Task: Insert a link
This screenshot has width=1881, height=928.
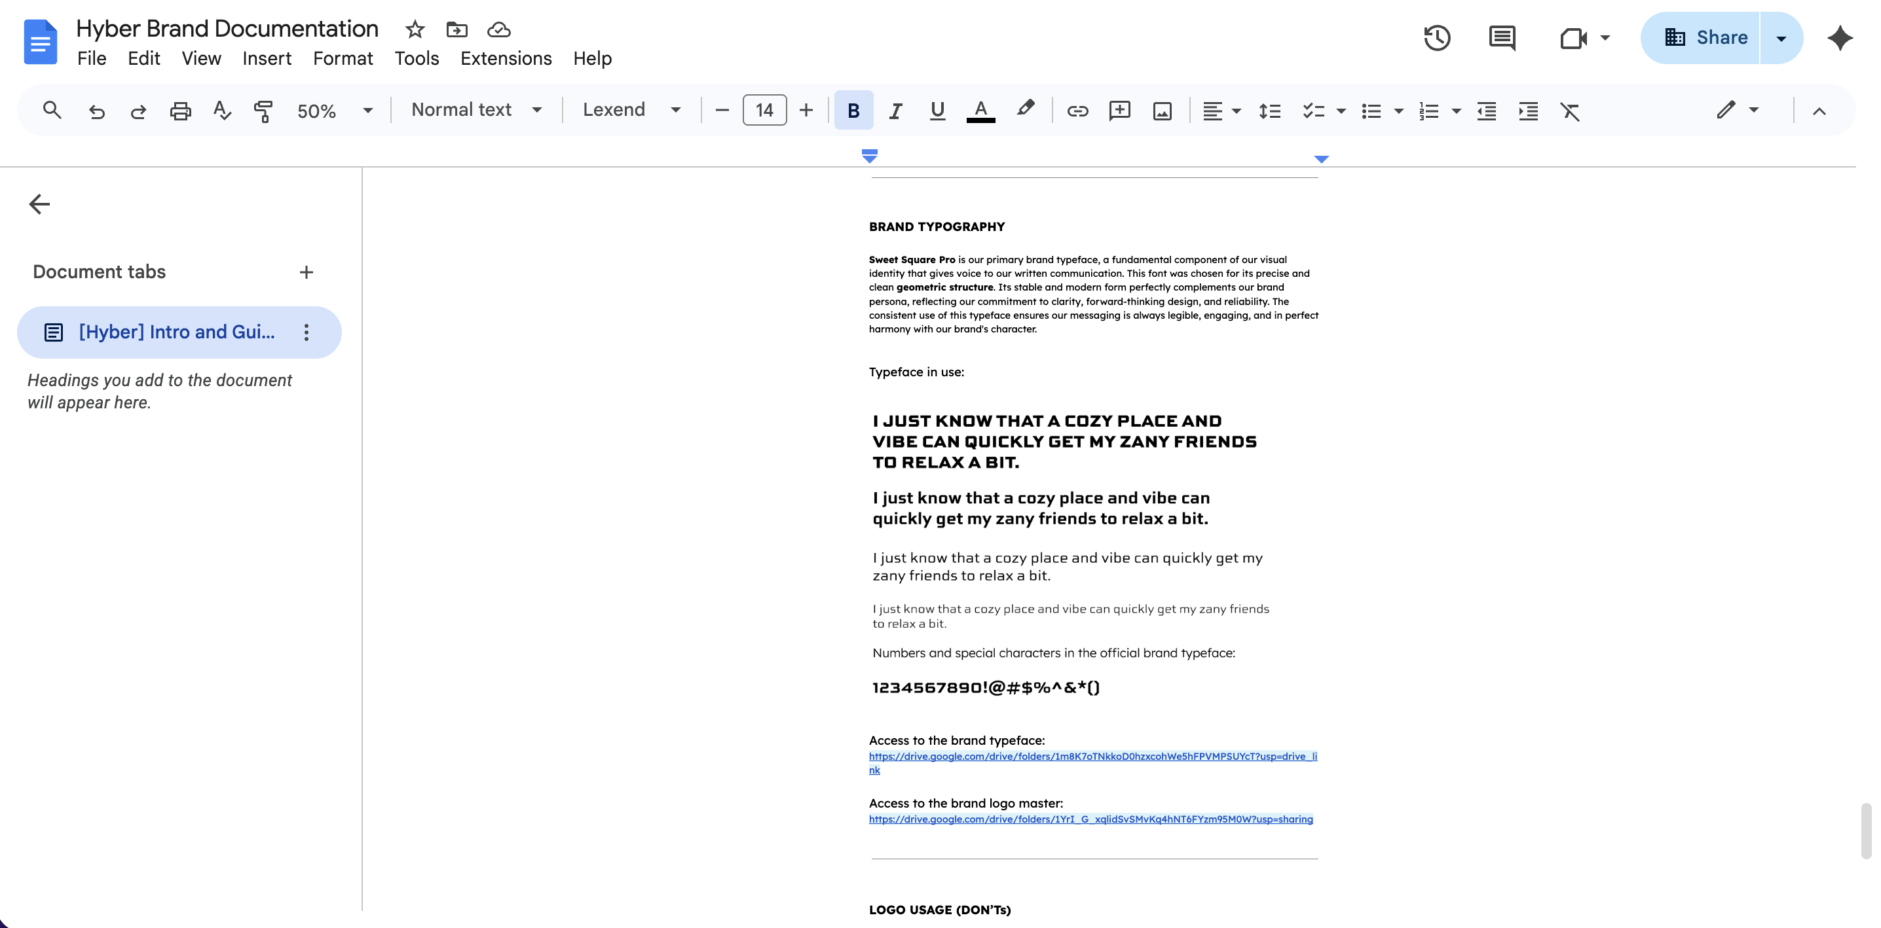Action: pos(1078,111)
